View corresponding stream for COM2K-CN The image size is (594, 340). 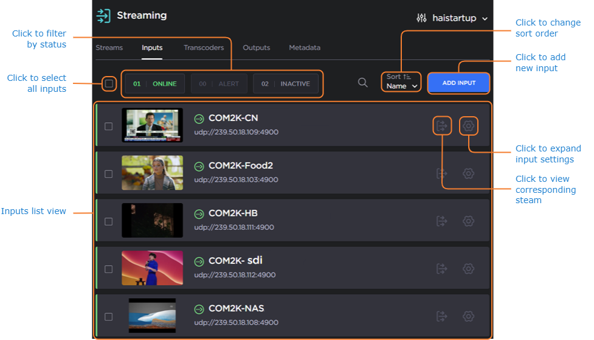pyautogui.click(x=442, y=126)
